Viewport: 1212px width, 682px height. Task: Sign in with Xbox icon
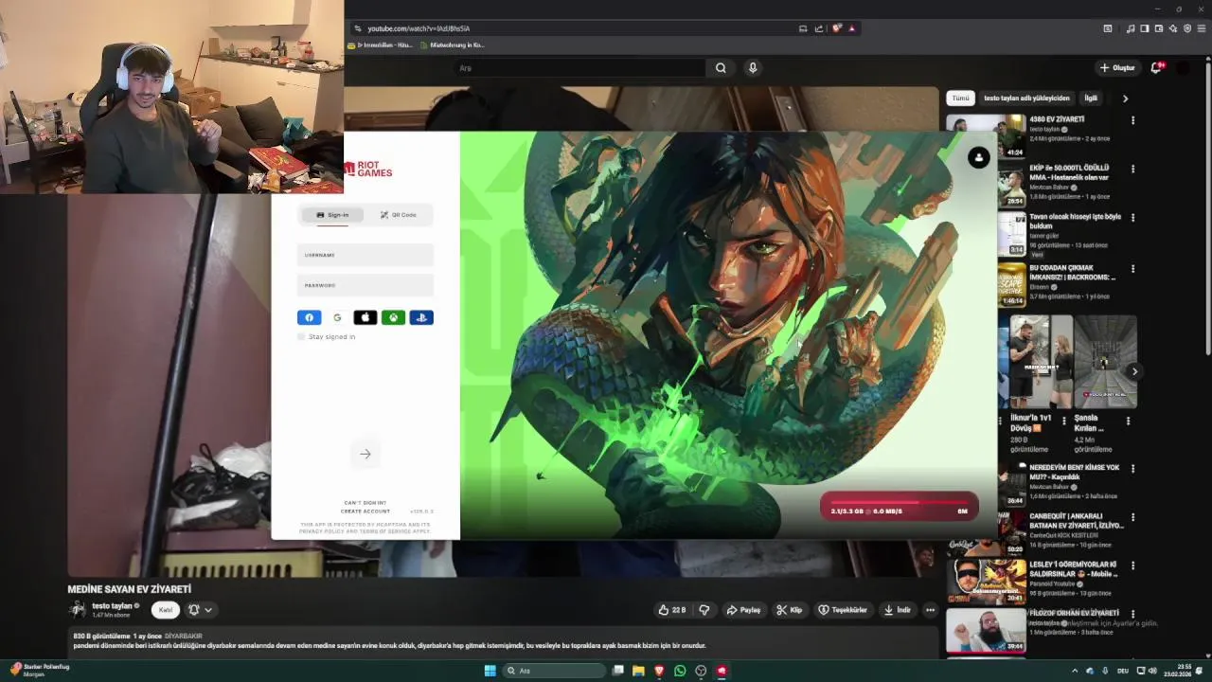[393, 317]
